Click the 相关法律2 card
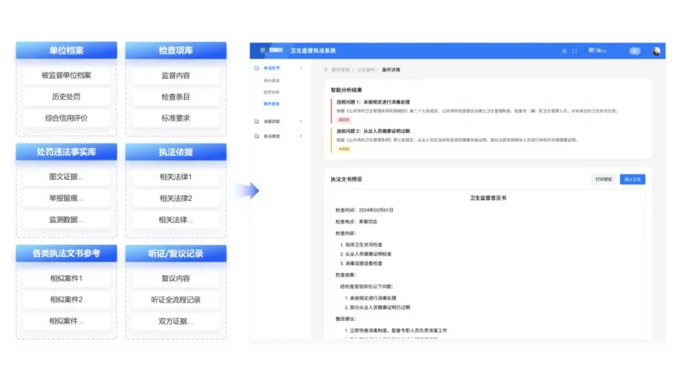675x376 pixels. [x=176, y=198]
